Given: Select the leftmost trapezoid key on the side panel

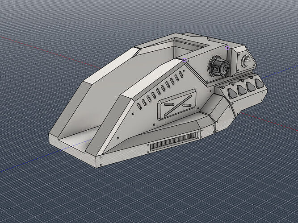Looking at the screenshot, I should (x=232, y=94).
